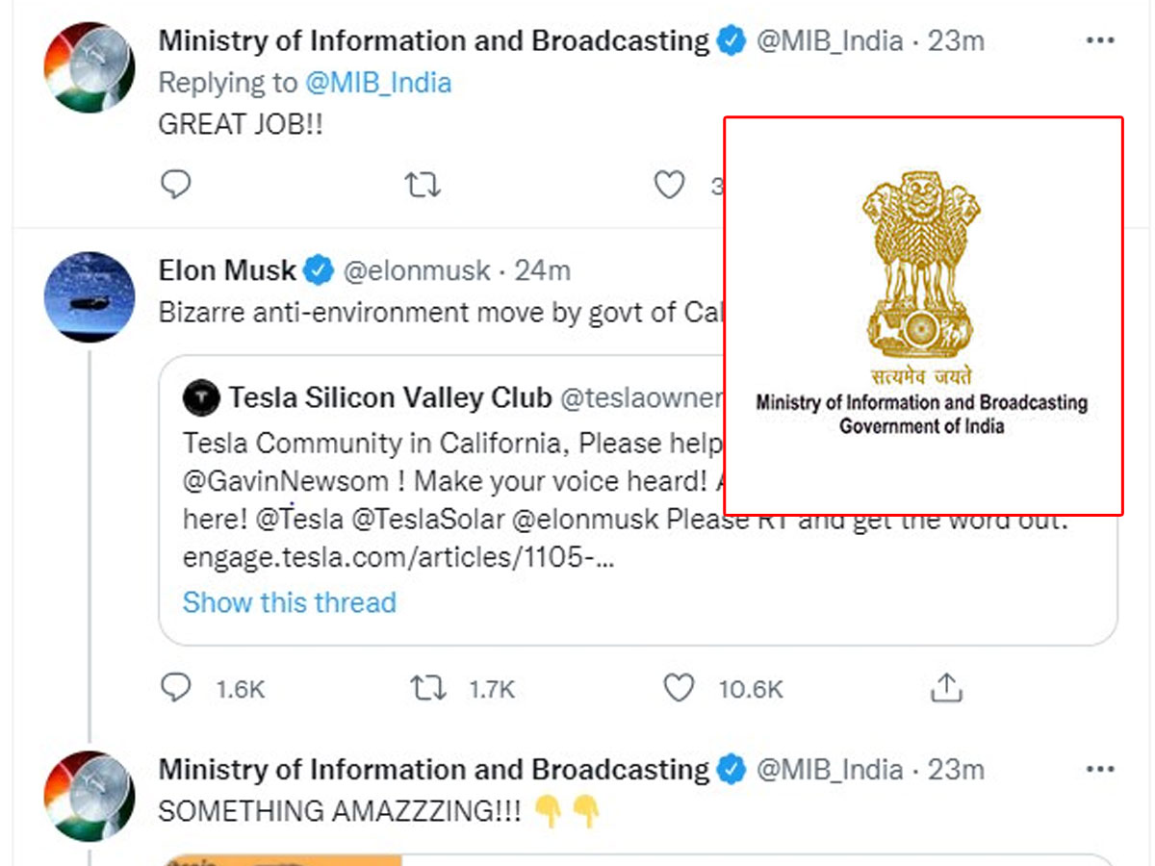The width and height of the screenshot is (1155, 866).
Task: Open more options on the GREAT JOB!! tweet
Action: [1099, 40]
